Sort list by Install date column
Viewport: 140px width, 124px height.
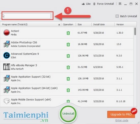click(99, 24)
